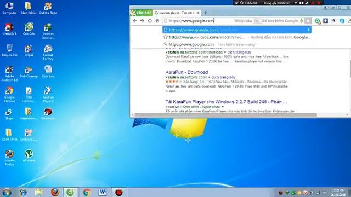Open the Windows Start menu

(7, 192)
